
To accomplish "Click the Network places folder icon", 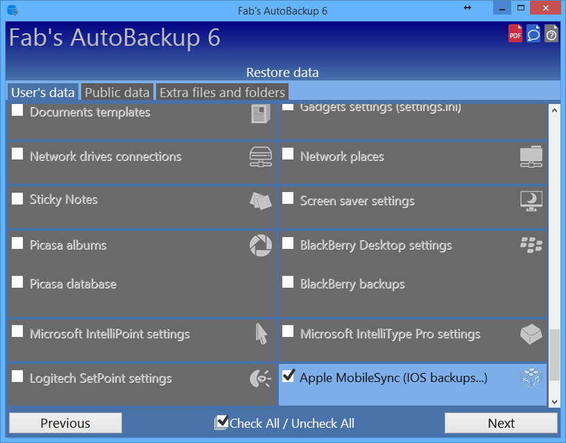I will pos(531,157).
